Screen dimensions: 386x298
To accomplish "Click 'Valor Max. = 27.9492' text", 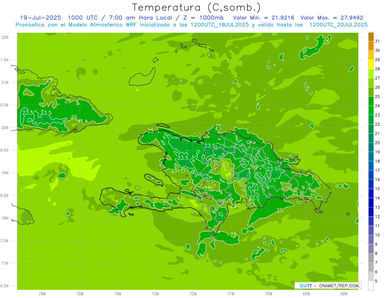I will 332,18.
